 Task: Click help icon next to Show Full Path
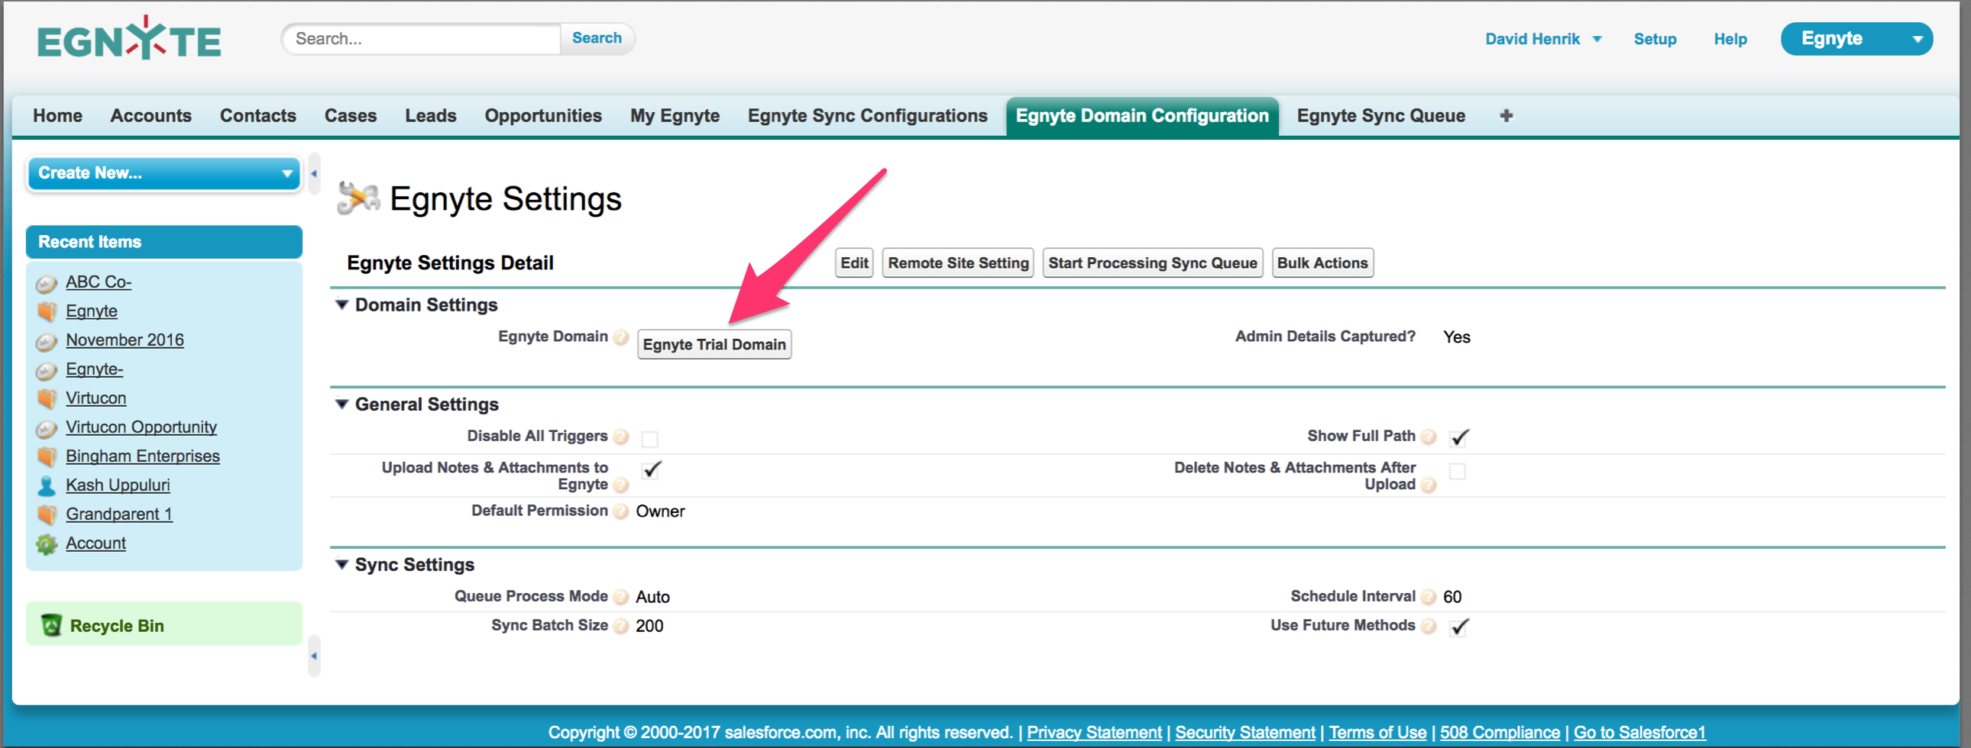[1428, 437]
